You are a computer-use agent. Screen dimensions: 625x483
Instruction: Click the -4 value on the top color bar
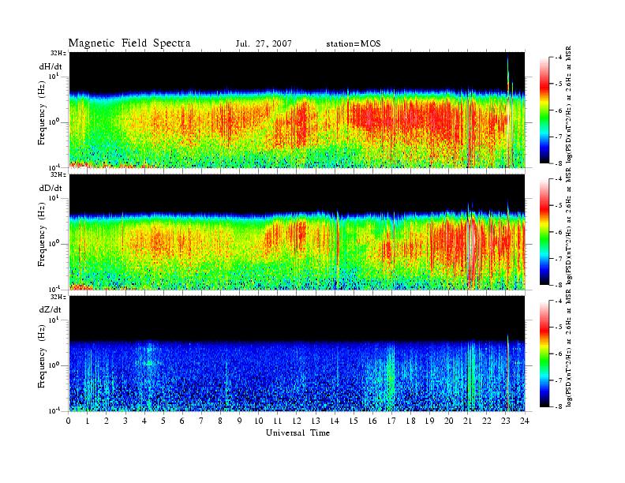[559, 58]
